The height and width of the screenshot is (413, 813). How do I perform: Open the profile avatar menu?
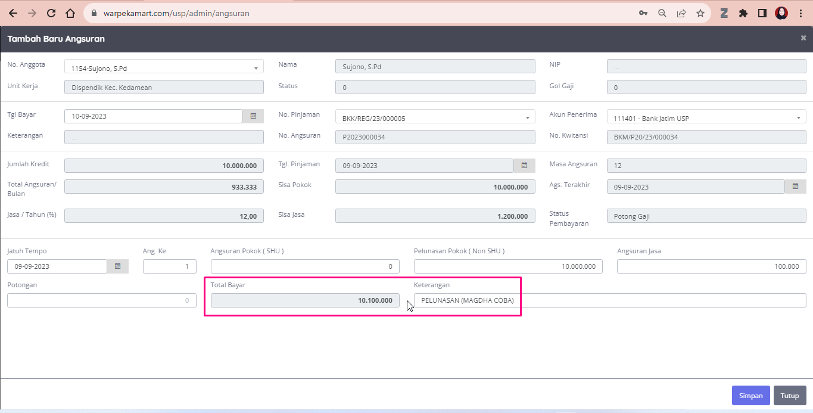point(781,13)
